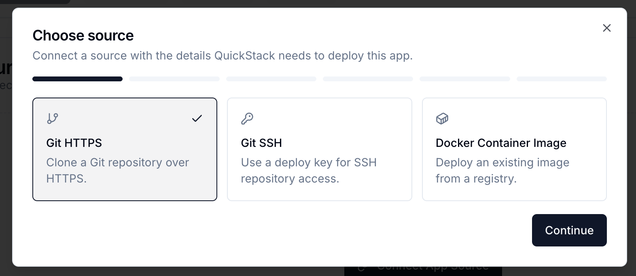Select the Docker Container Image option

click(514, 149)
